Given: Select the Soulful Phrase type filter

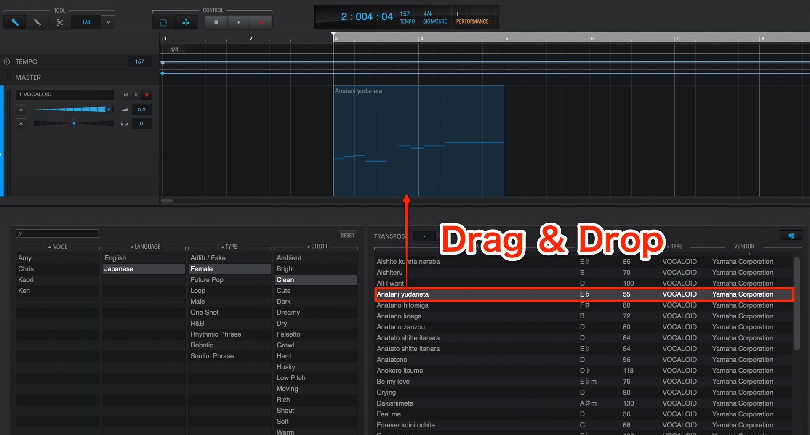Looking at the screenshot, I should pos(230,356).
